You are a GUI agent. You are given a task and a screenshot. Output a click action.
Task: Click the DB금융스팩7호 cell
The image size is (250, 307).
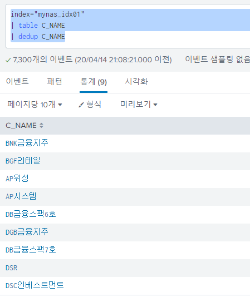[x=31, y=250]
